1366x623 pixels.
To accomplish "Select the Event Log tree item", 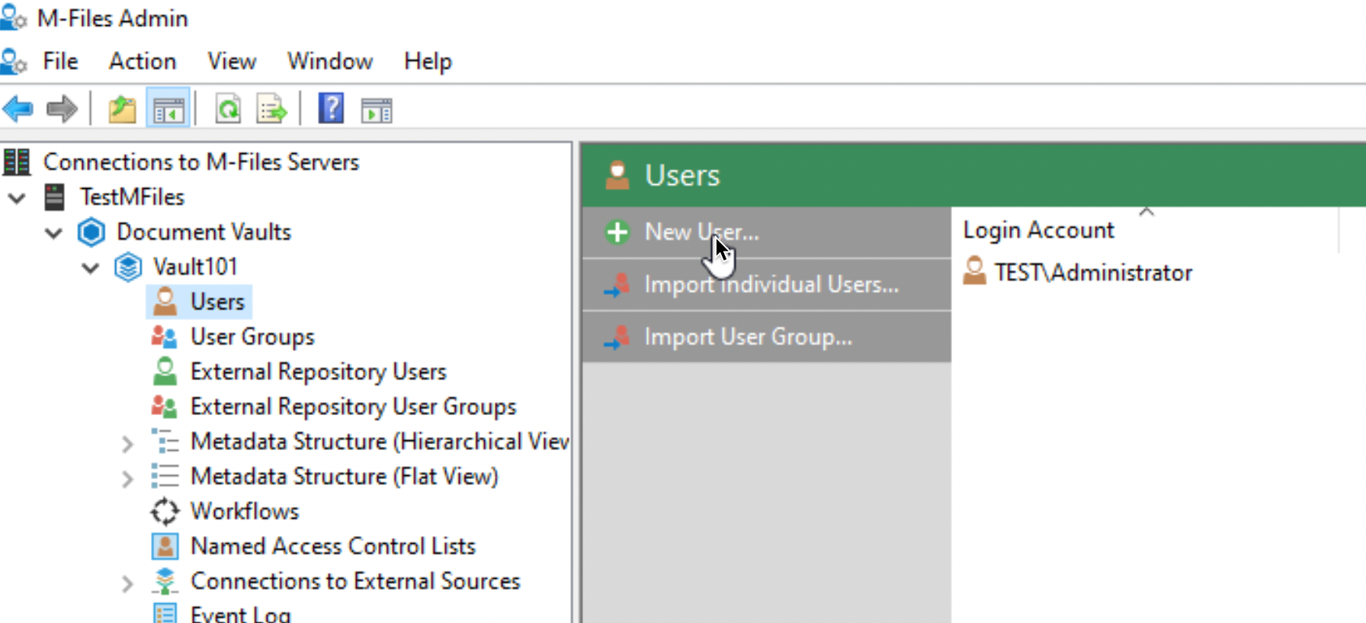I will (x=240, y=613).
